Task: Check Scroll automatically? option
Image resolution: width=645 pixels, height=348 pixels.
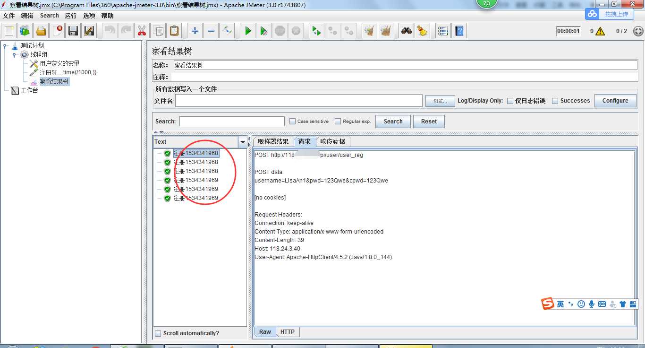Action: pos(158,333)
